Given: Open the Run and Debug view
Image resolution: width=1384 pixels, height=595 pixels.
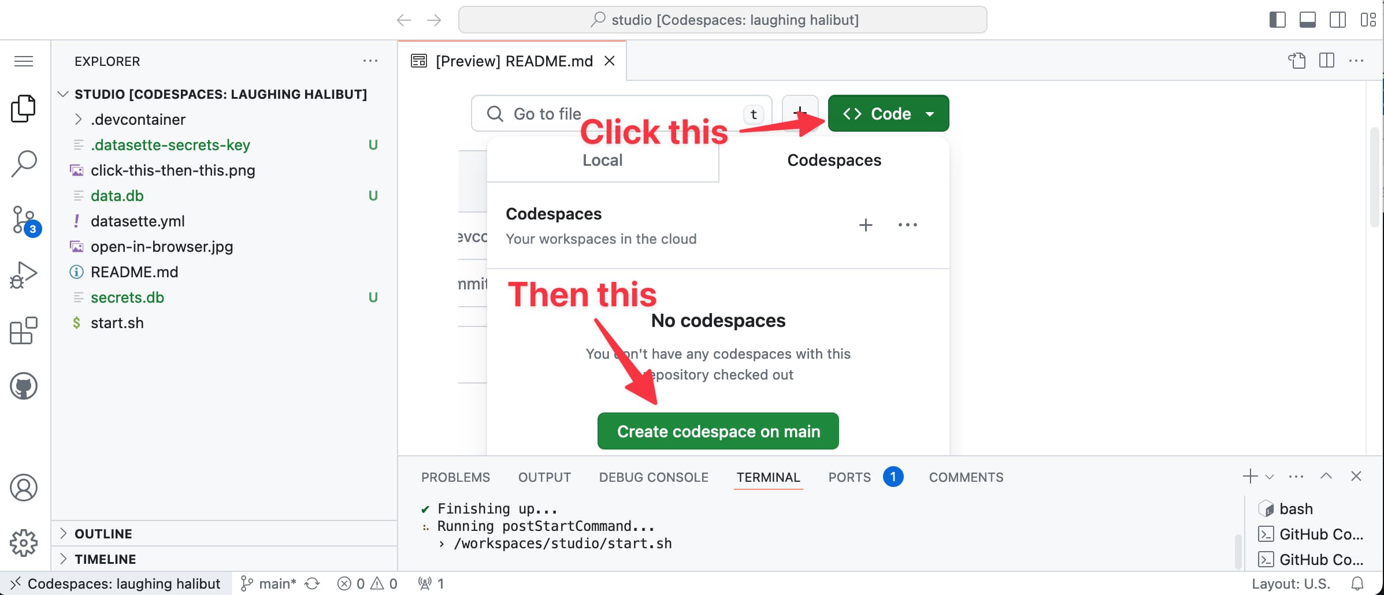Looking at the screenshot, I should tap(24, 275).
